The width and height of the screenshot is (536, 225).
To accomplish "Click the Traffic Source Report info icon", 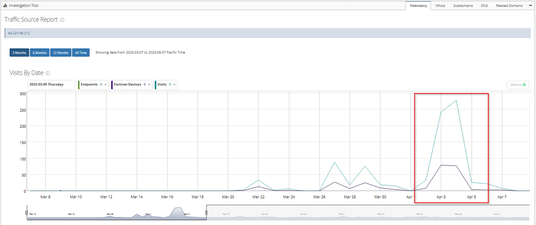I will pos(62,20).
